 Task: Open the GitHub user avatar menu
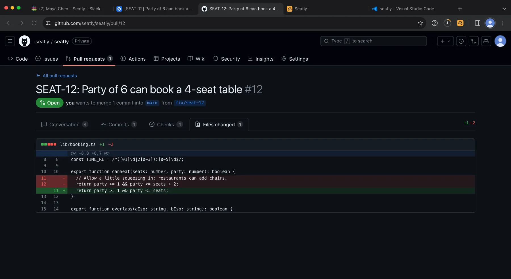click(500, 41)
